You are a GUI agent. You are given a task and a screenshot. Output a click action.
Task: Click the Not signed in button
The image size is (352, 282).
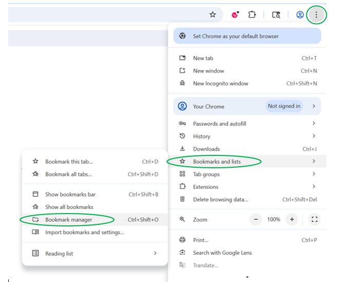coord(284,107)
